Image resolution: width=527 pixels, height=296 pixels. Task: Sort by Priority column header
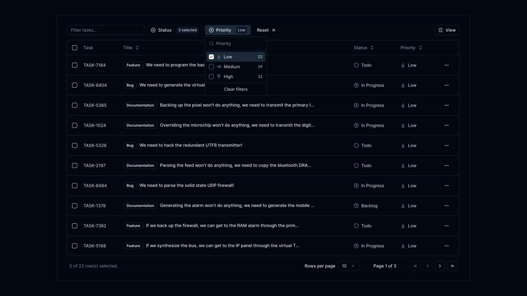click(411, 48)
